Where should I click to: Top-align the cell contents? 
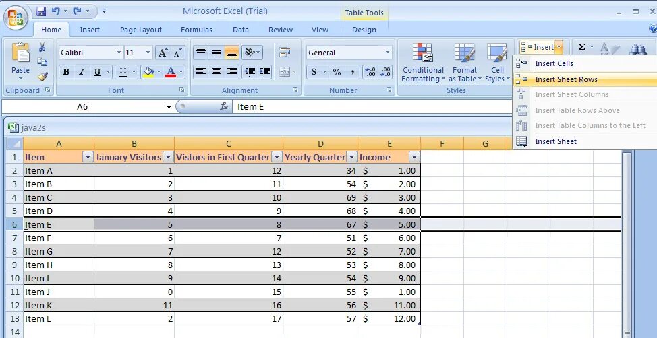click(201, 53)
